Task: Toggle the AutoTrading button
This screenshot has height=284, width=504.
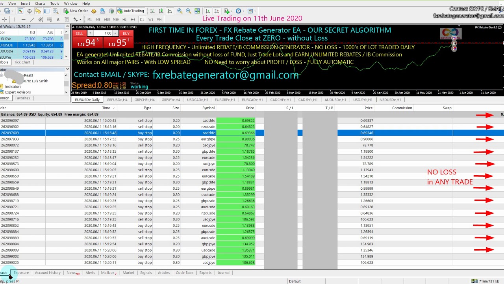Action: point(130,11)
